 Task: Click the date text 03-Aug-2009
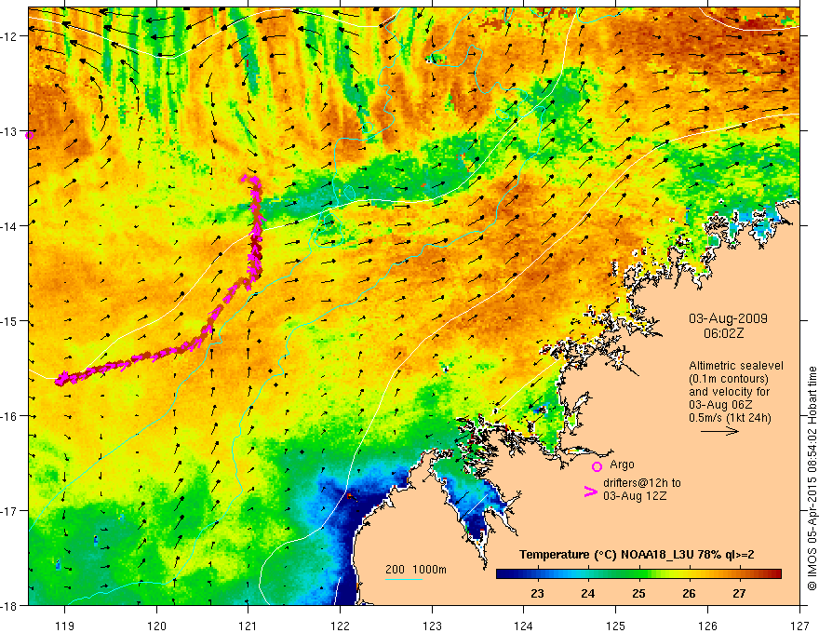tap(728, 318)
